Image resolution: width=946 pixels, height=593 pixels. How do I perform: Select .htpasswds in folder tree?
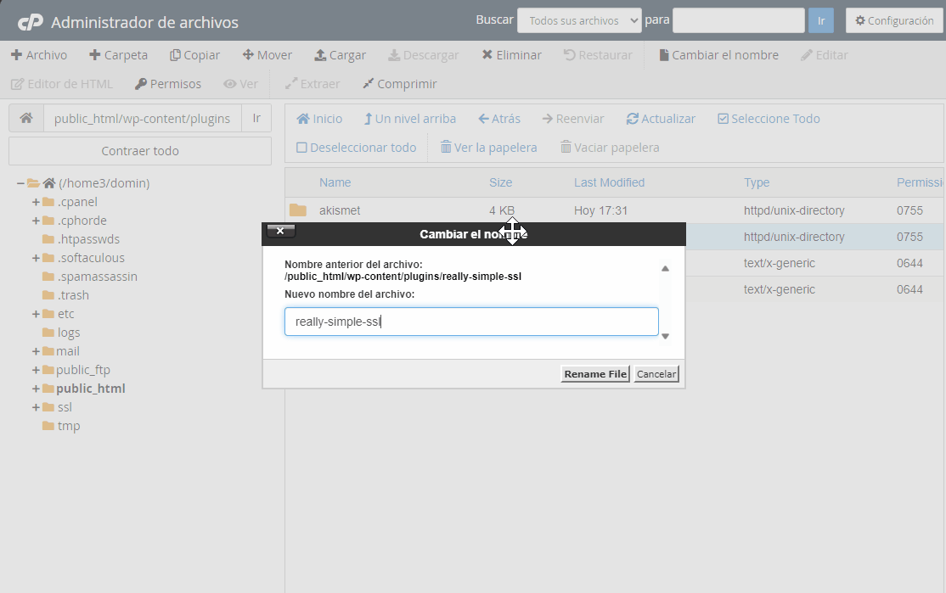pos(88,239)
